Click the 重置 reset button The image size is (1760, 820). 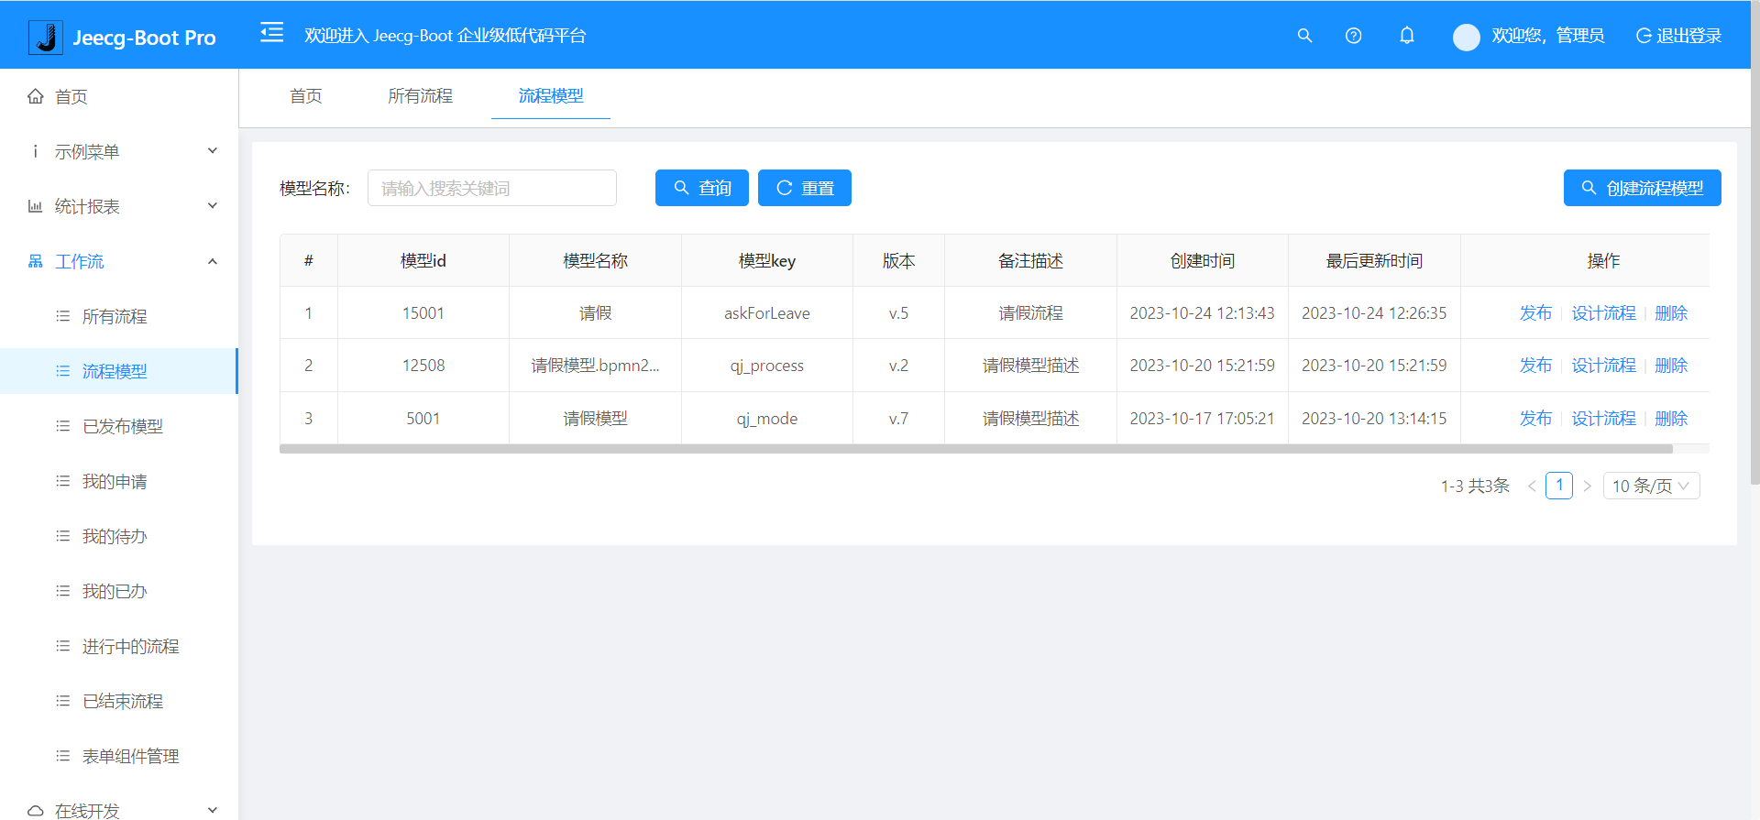click(805, 188)
